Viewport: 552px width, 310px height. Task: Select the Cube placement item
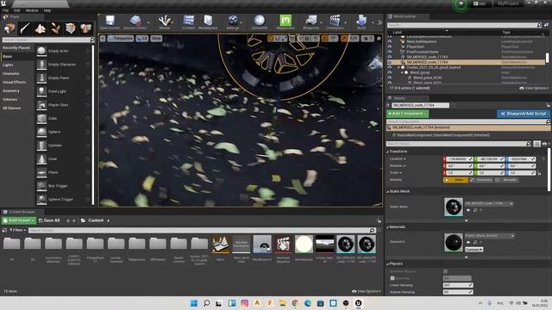tap(63, 119)
